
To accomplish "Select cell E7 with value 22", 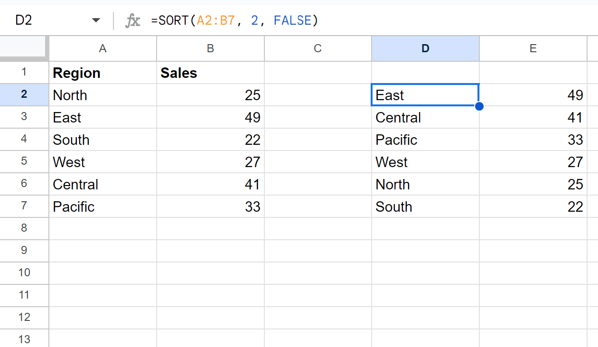I will coord(533,206).
